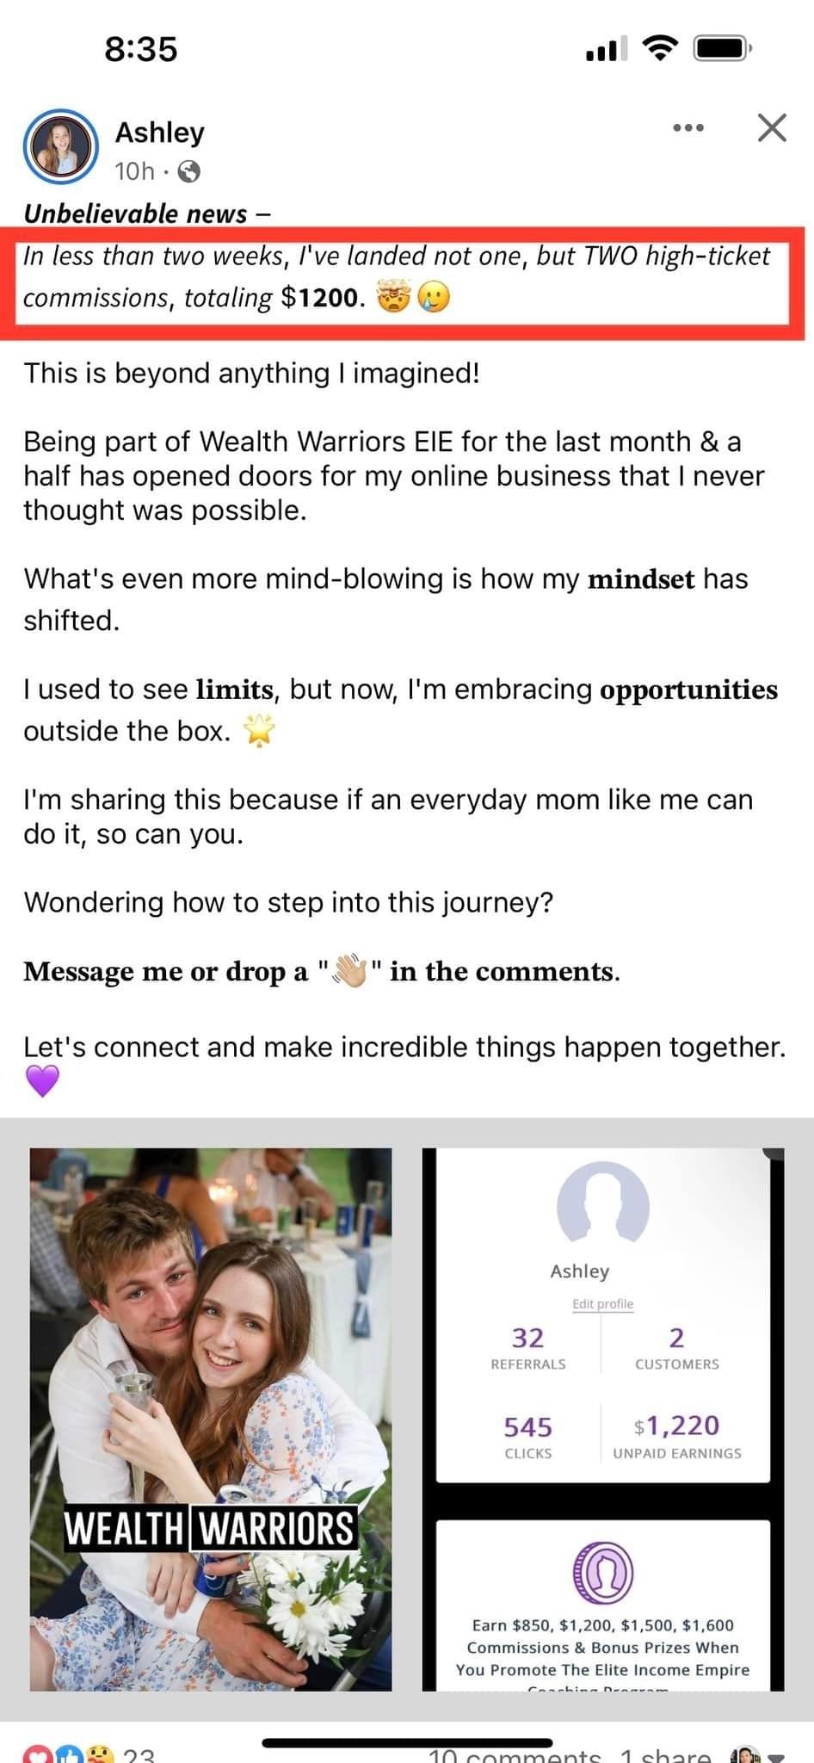Open the 1 share link
814x1763 pixels.
click(x=665, y=1755)
